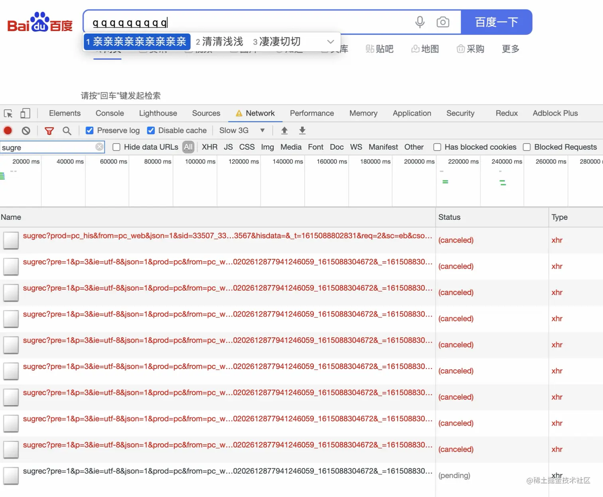The height and width of the screenshot is (497, 603).
Task: Filter requests by Font
Action: pyautogui.click(x=315, y=147)
